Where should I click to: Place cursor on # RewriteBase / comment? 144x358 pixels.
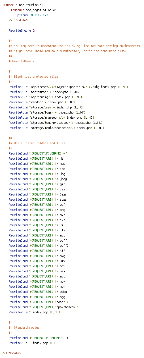pyautogui.click(x=22, y=61)
